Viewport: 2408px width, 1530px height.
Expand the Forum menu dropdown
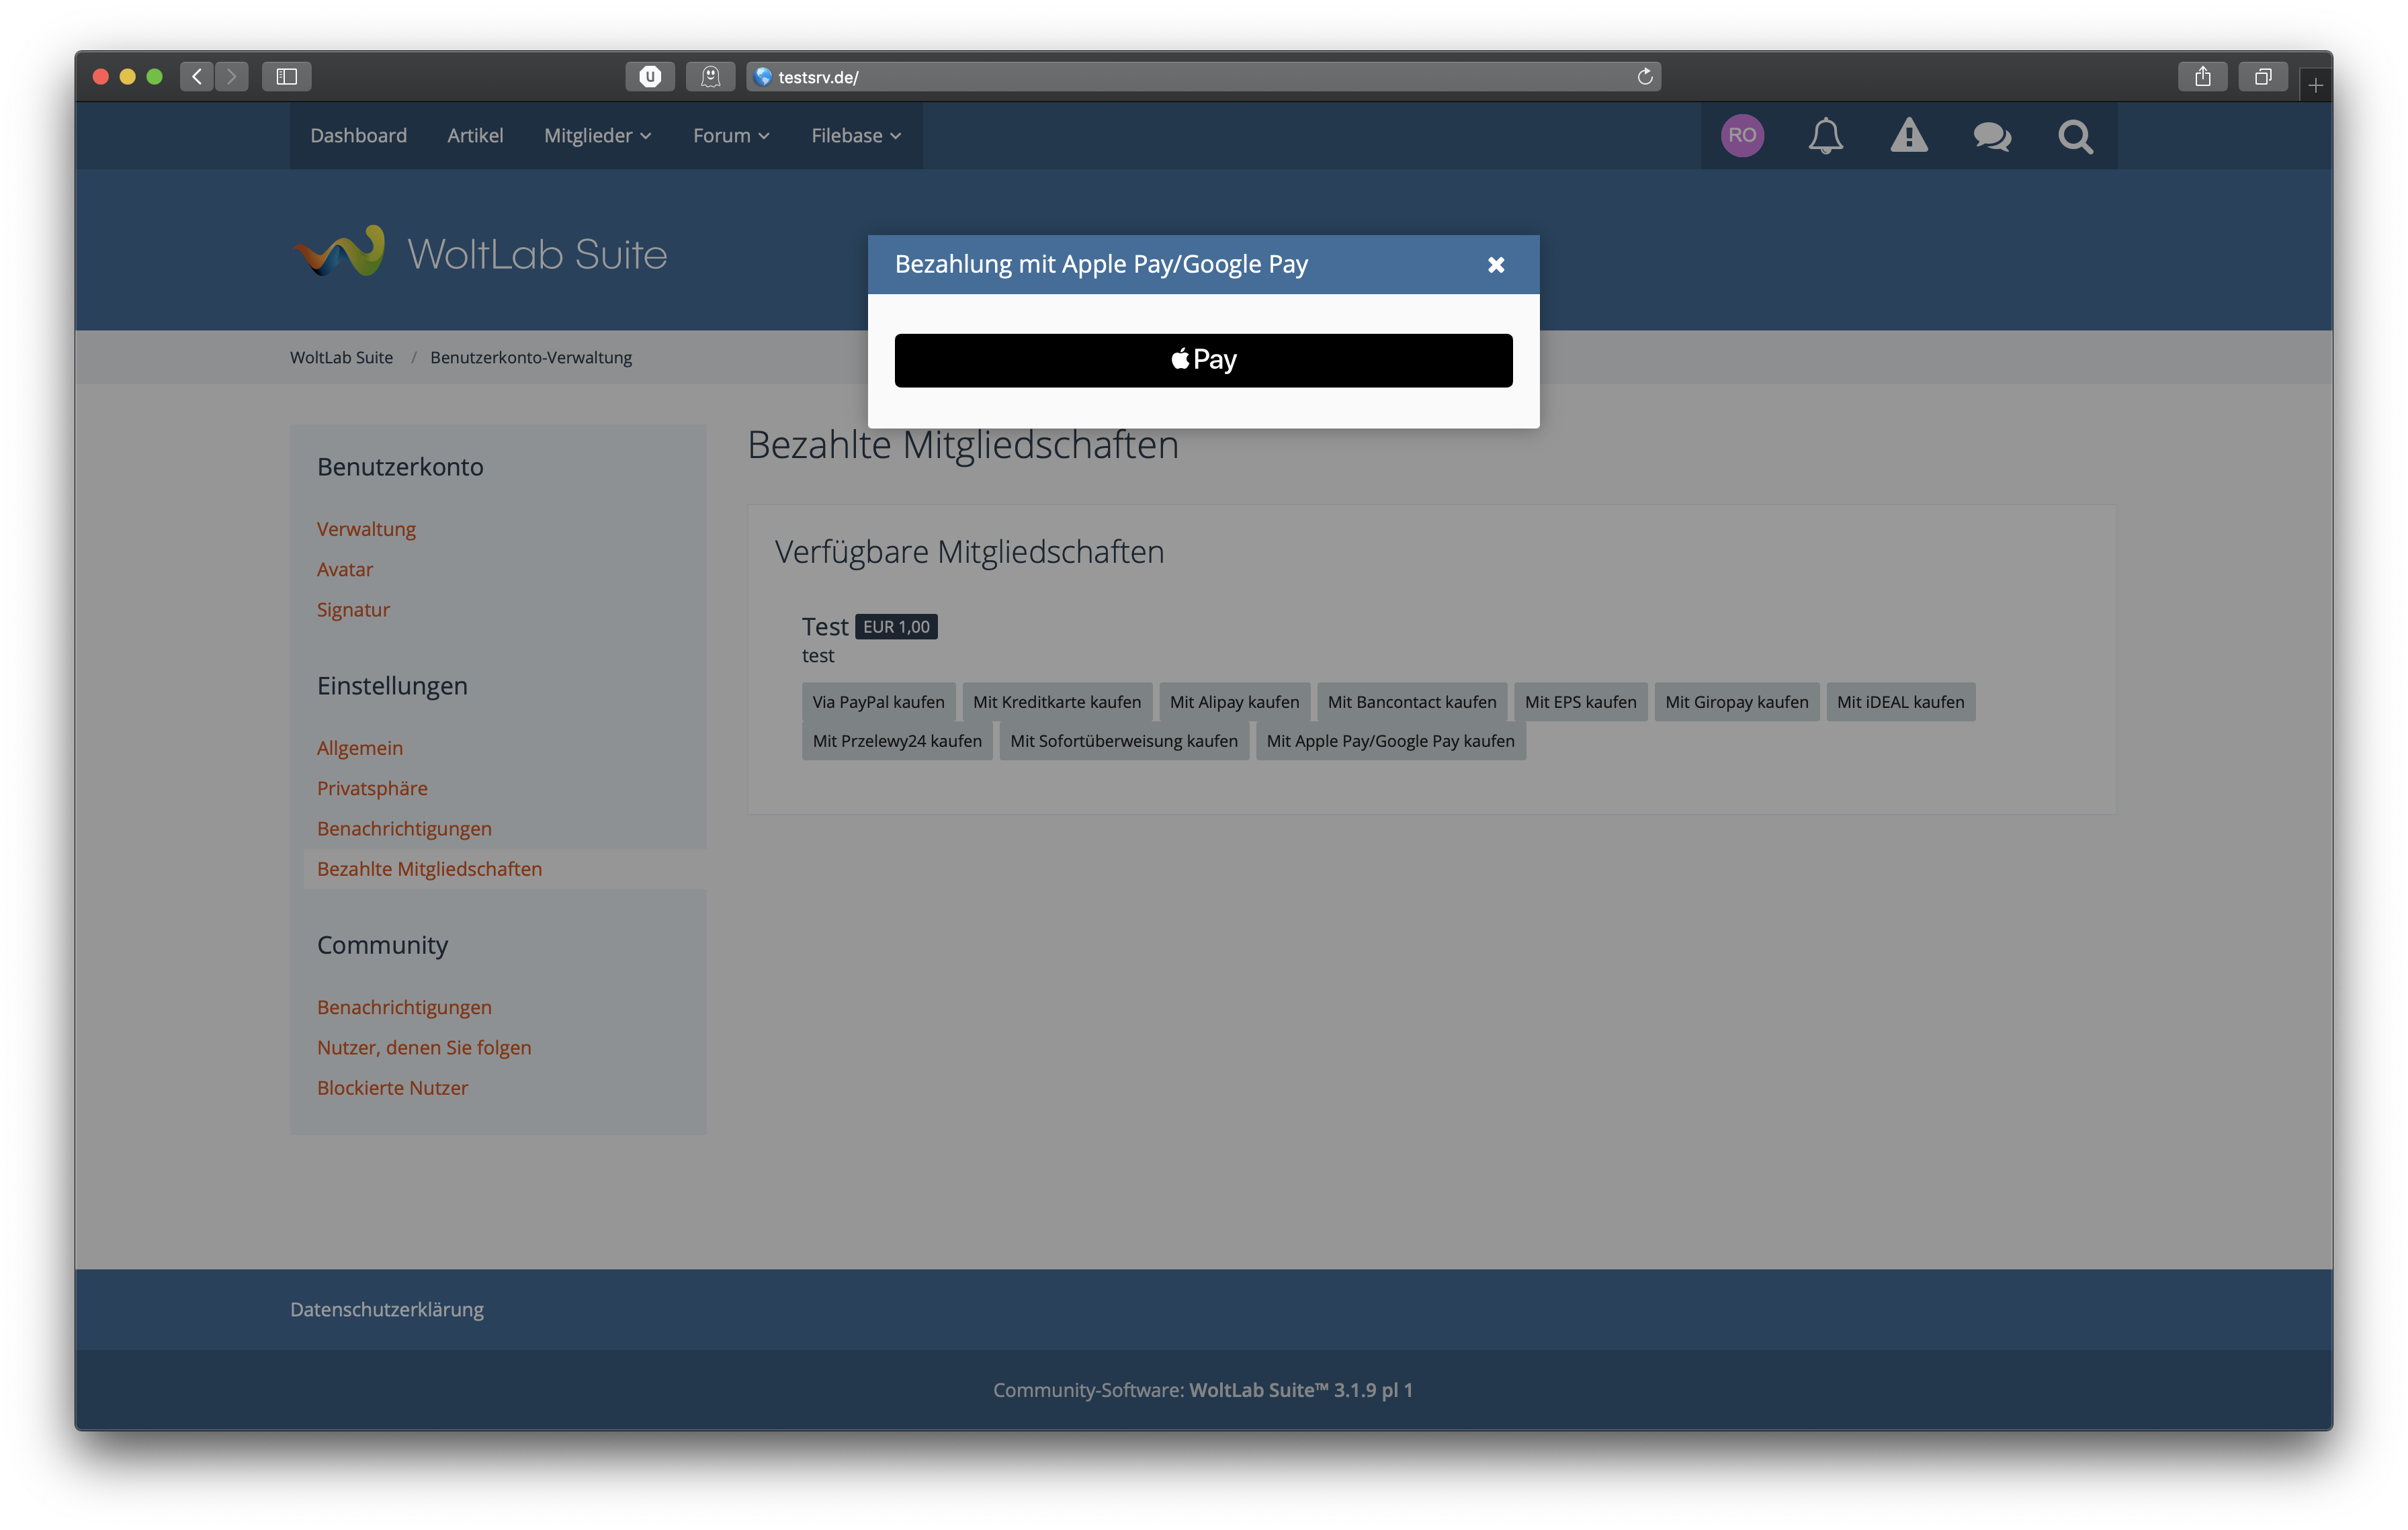pos(731,136)
